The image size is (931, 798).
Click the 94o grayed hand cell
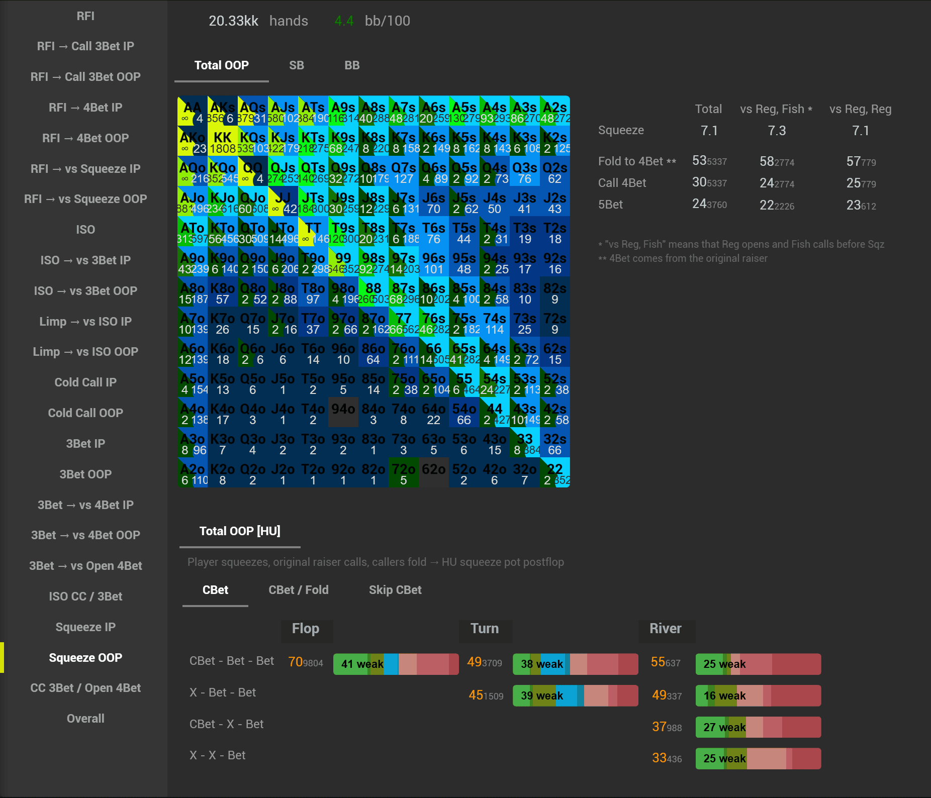click(343, 413)
